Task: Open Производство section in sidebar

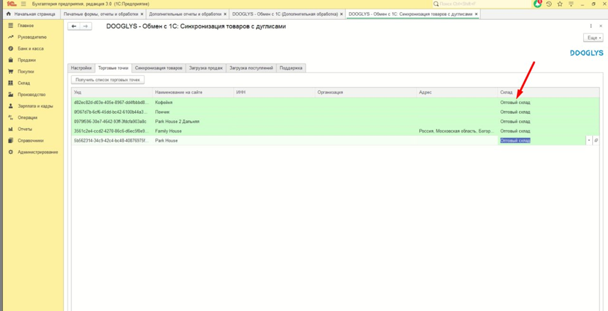Action: coord(31,94)
